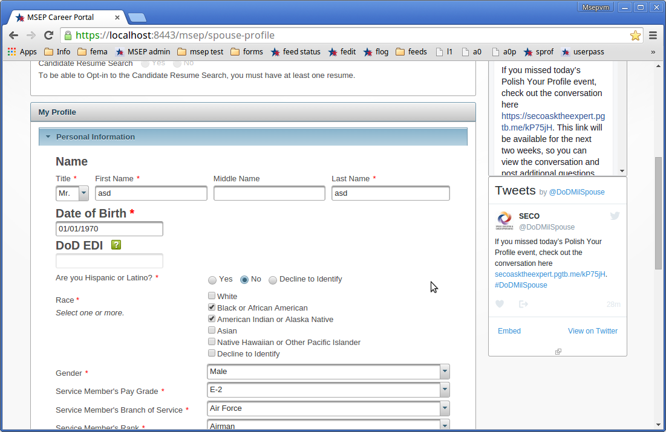Image resolution: width=666 pixels, height=432 pixels.
Task: Open the a0 bookmark
Action: 471,52
